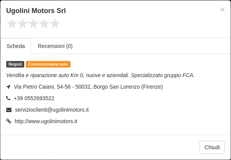Open the ugolinimotors.it website link
The height and width of the screenshot is (160, 231).
click(x=46, y=121)
